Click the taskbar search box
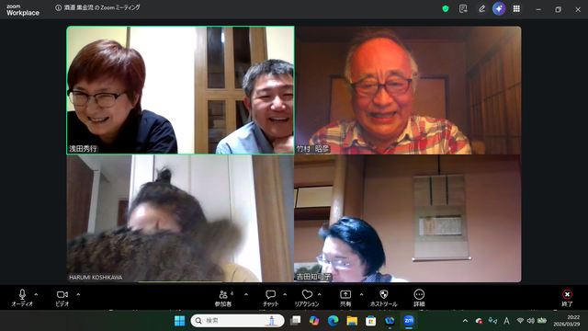Viewport: 588px width, 331px height. 237,321
